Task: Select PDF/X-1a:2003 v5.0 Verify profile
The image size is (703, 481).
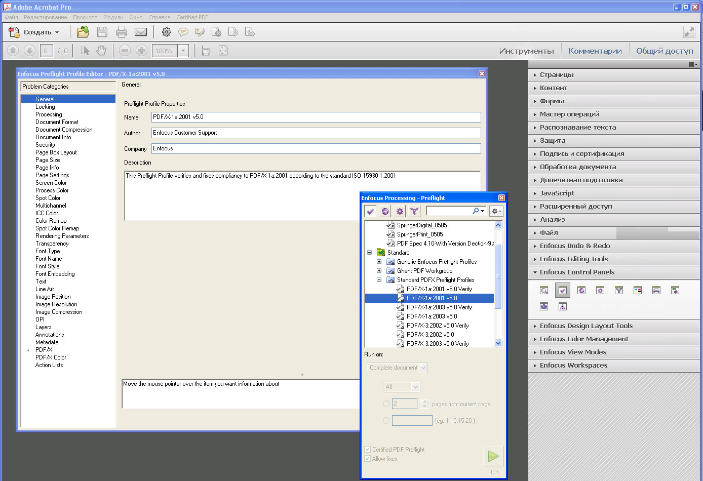Action: 439,307
